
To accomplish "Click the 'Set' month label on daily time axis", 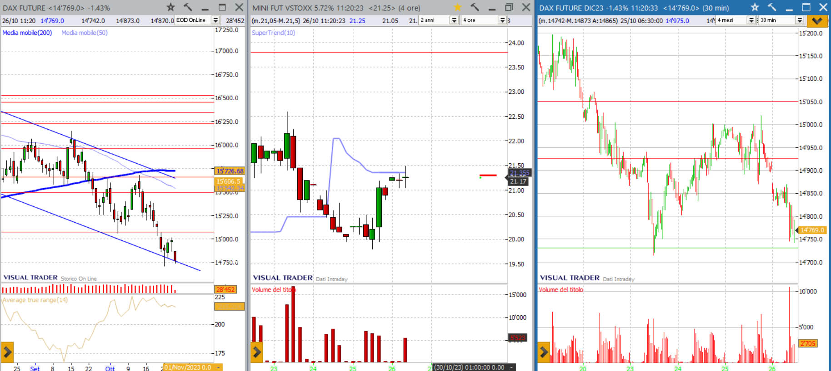I will tap(35, 368).
